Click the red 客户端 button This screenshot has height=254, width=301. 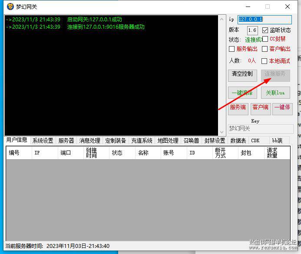[x=261, y=109]
